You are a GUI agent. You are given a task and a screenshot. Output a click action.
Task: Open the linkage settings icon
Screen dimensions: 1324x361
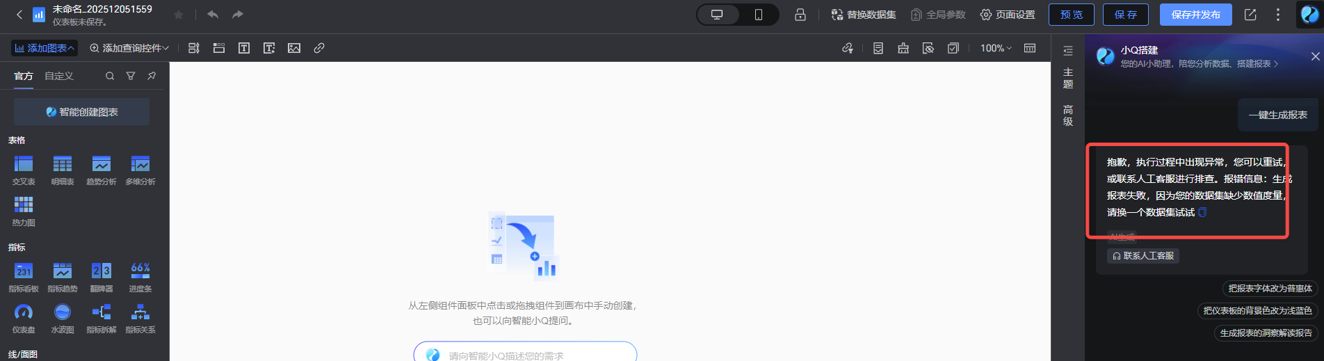pos(848,48)
